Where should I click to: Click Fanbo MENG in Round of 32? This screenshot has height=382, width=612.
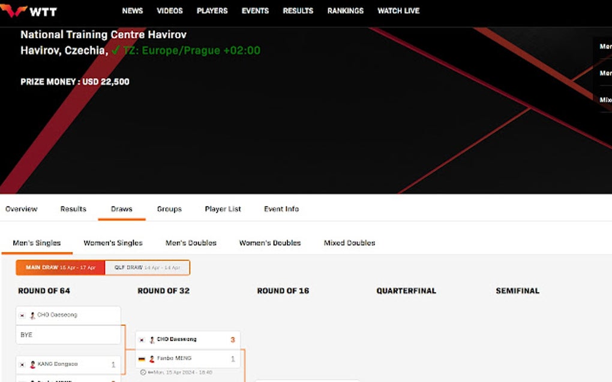click(175, 358)
